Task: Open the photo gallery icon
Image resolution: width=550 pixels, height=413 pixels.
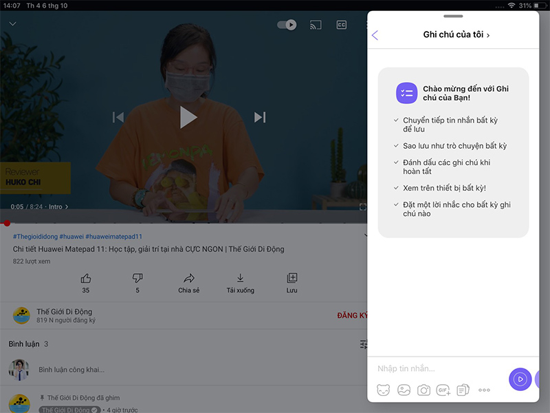Action: (404, 390)
